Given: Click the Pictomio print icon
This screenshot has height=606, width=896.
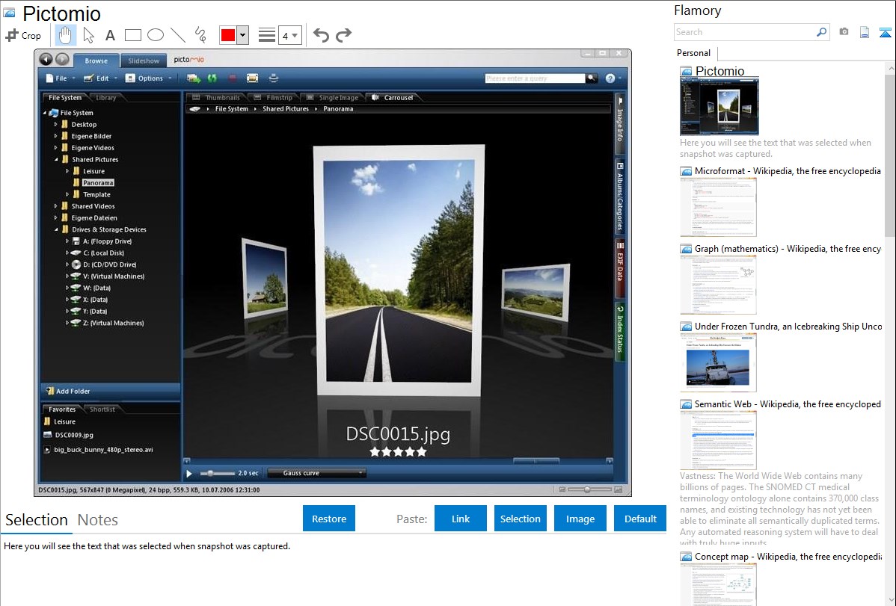Looking at the screenshot, I should (x=273, y=78).
